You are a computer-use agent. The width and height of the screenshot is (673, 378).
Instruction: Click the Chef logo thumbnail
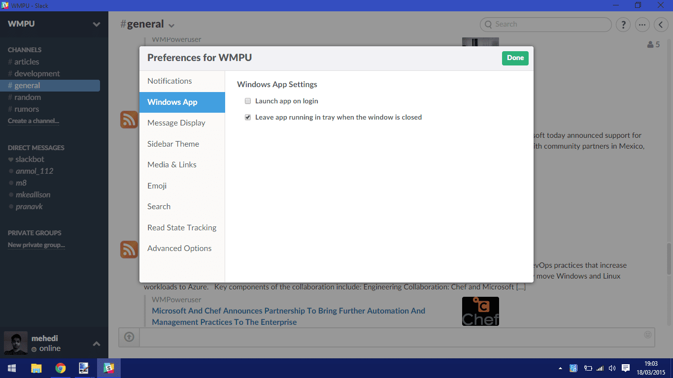(x=480, y=311)
